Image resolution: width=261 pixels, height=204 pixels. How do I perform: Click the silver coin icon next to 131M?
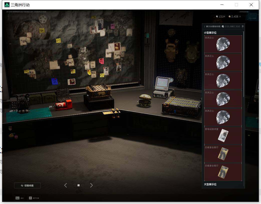[x=217, y=17]
